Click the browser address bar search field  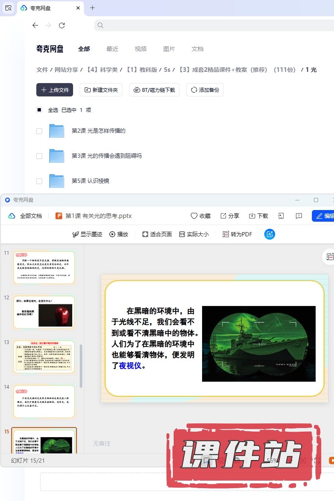(x=213, y=25)
